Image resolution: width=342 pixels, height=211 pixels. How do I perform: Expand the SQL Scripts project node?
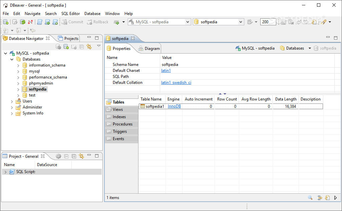click(5, 172)
